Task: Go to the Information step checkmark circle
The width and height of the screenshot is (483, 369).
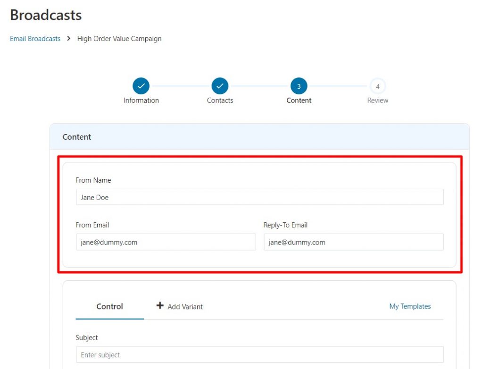Action: [x=141, y=86]
